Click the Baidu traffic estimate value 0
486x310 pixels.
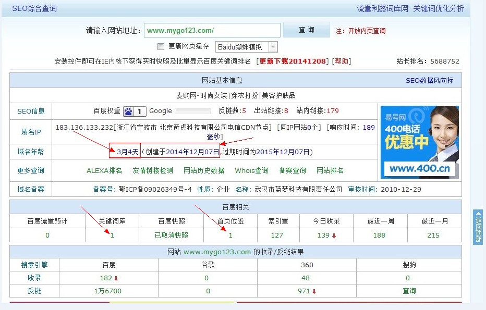click(47, 235)
